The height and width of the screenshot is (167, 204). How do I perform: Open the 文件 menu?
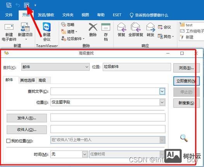pyautogui.click(x=9, y=15)
